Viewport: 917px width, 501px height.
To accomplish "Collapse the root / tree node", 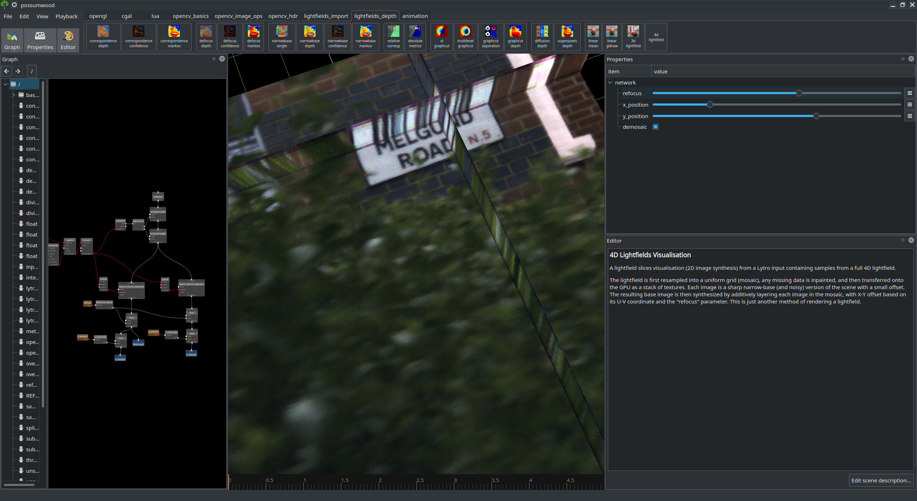I will (x=5, y=84).
